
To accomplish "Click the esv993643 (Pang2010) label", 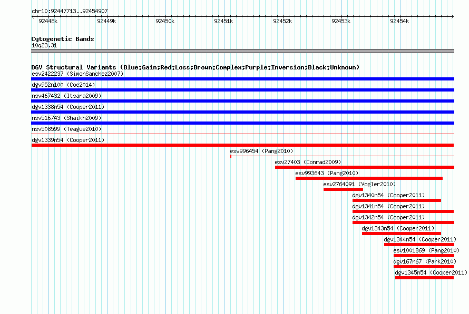I will 327,173.
